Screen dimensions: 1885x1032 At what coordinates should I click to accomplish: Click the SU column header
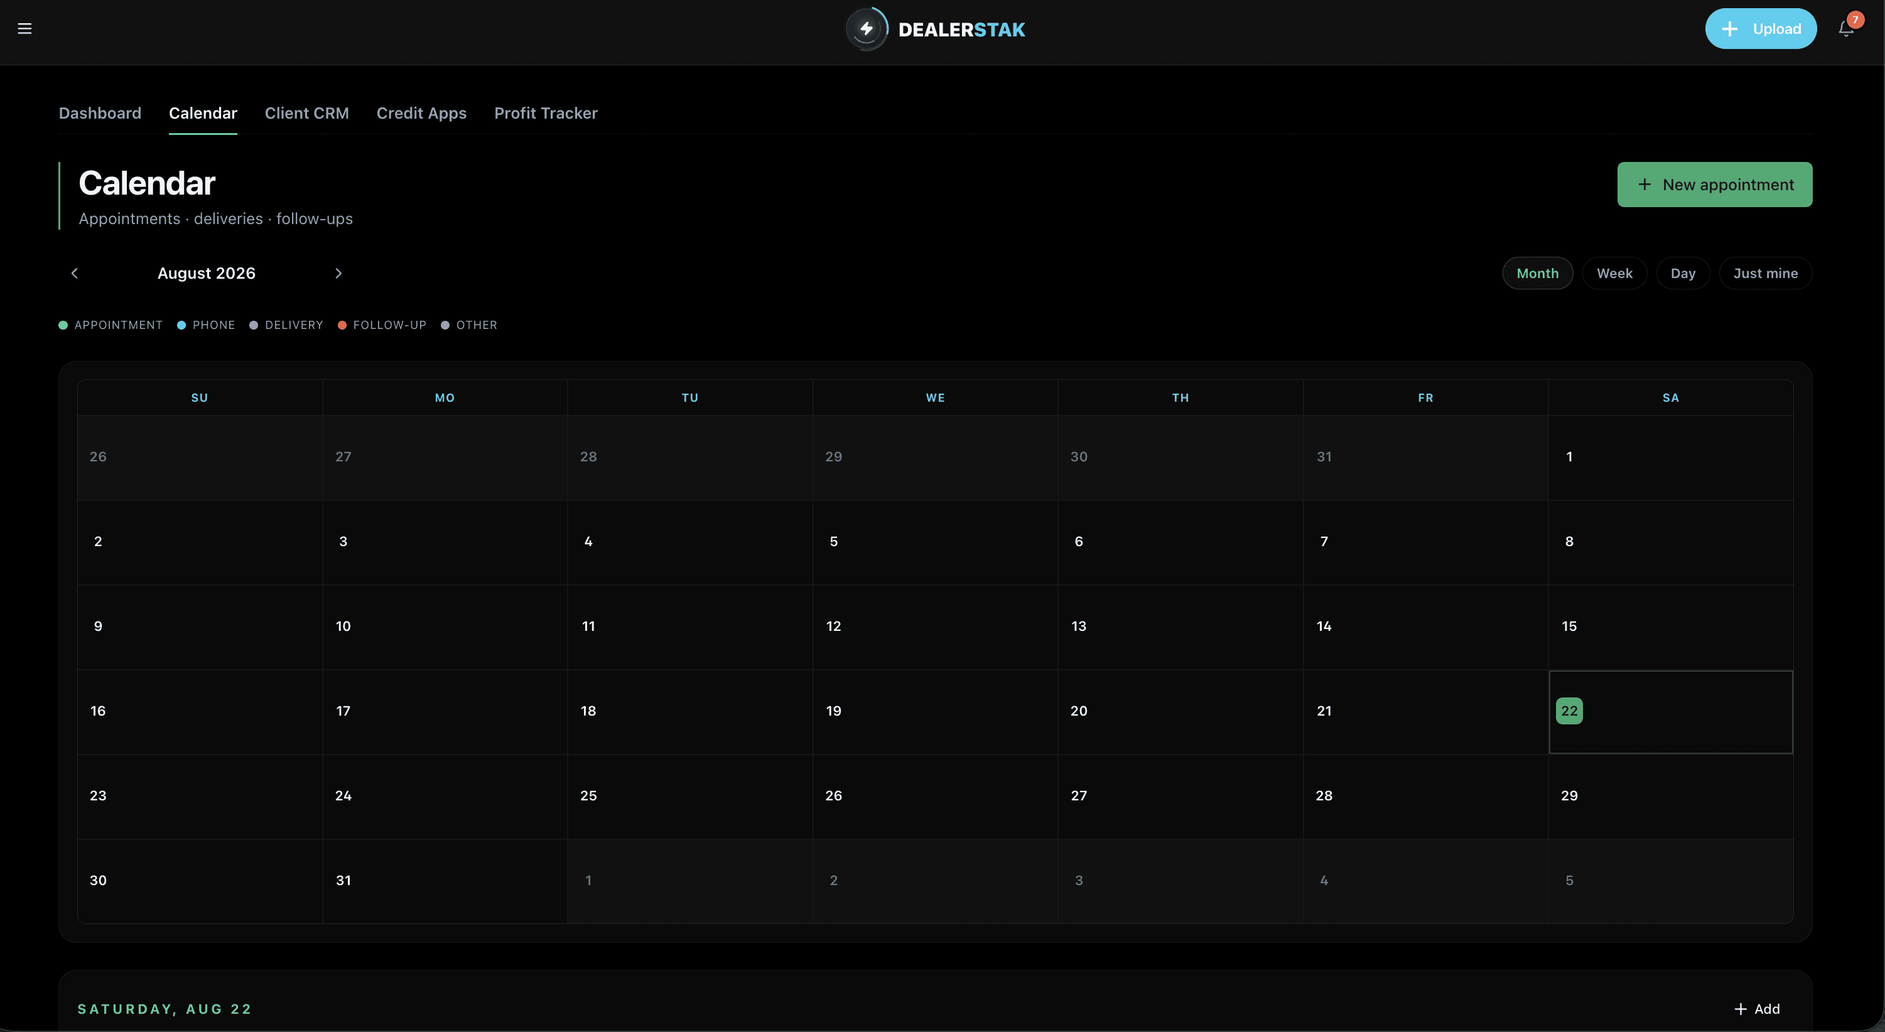[x=200, y=398]
